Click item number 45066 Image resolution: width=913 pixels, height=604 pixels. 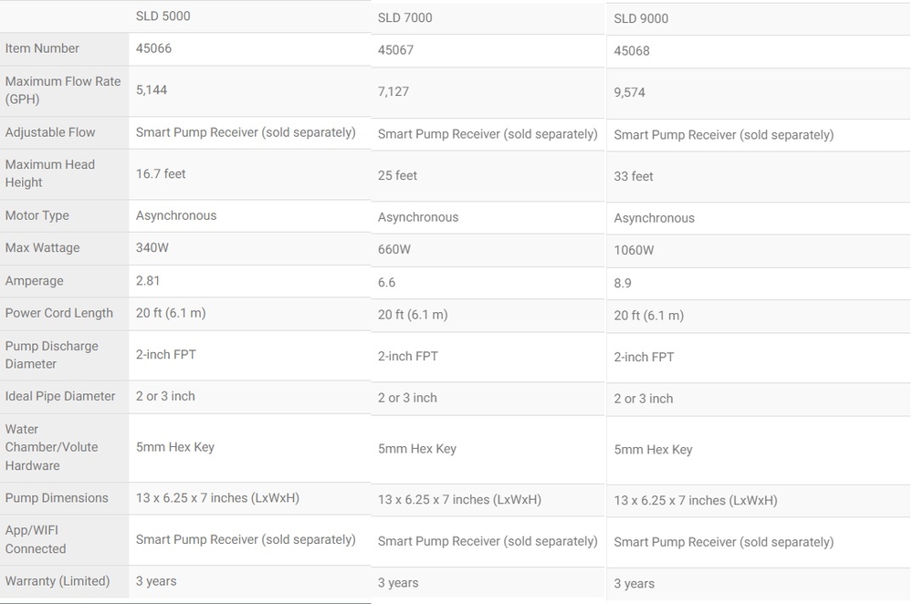pyautogui.click(x=153, y=48)
